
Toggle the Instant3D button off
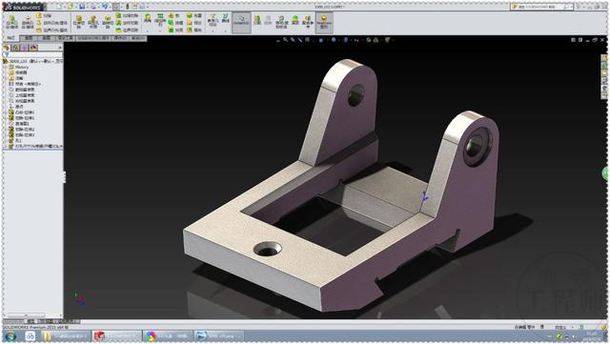click(x=241, y=22)
